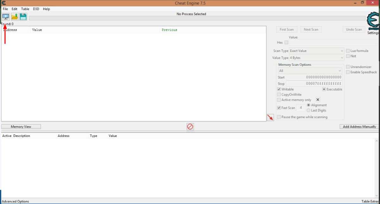Click the No Process Selected label
The height and width of the screenshot is (204, 380).
(191, 14)
